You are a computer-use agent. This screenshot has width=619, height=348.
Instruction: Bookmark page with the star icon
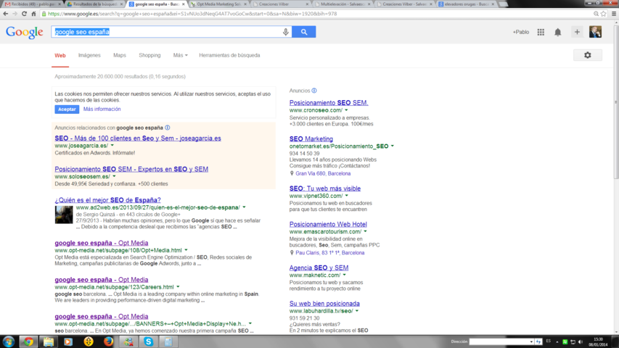[603, 14]
